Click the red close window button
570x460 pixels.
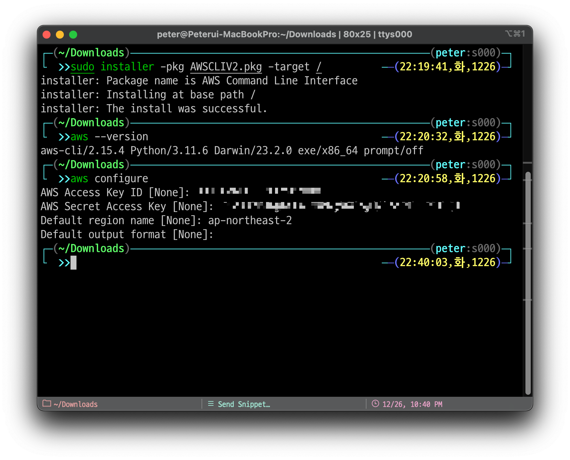[x=47, y=35]
